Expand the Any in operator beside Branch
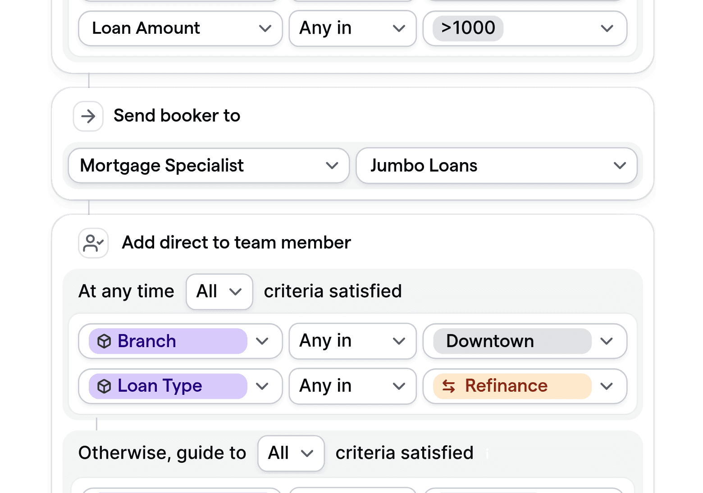Screen dimensions: 703x493 398,341
